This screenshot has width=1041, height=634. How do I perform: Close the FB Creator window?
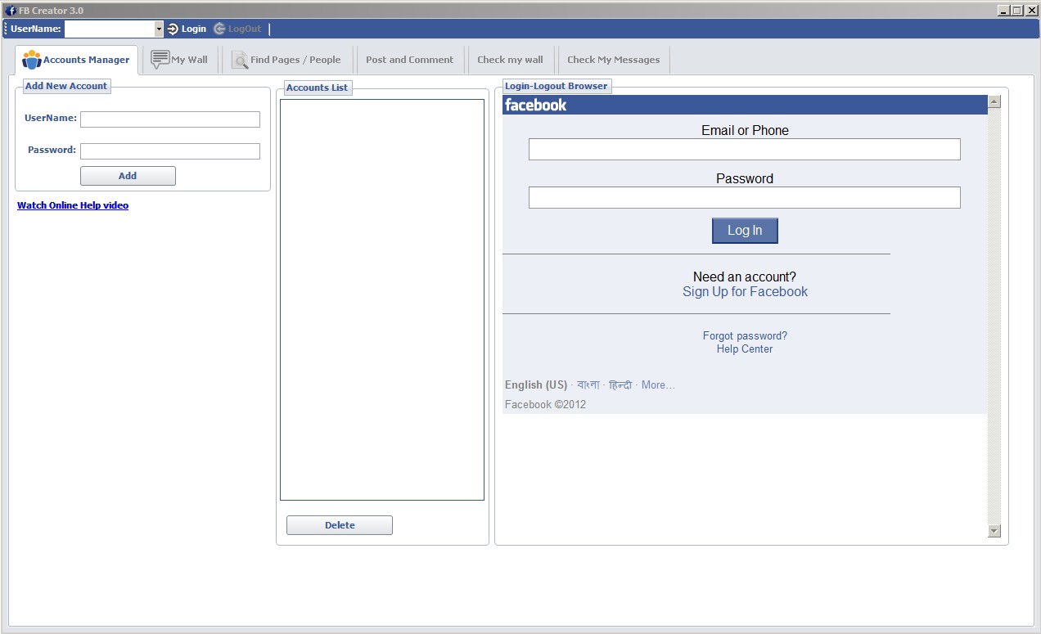tap(1032, 11)
